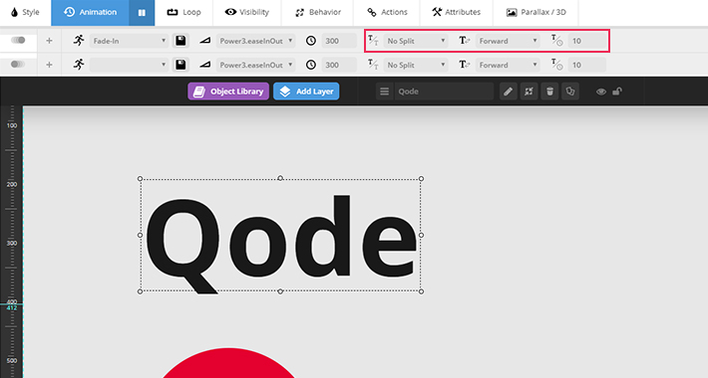Open the Object Library

pyautogui.click(x=228, y=91)
